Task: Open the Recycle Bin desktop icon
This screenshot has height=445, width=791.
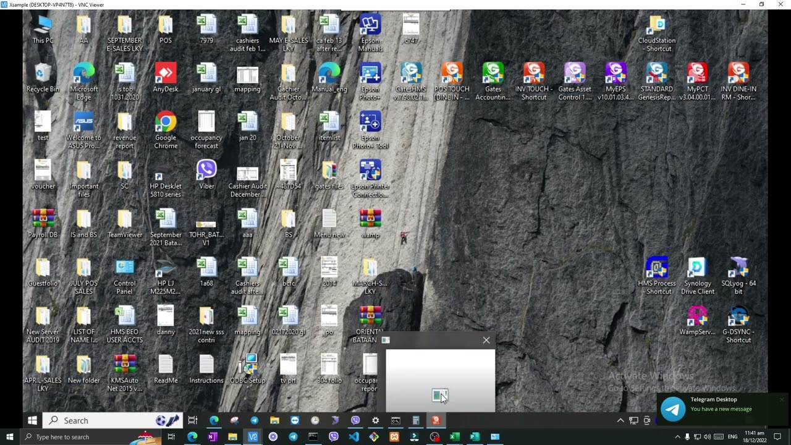Action: tap(43, 78)
